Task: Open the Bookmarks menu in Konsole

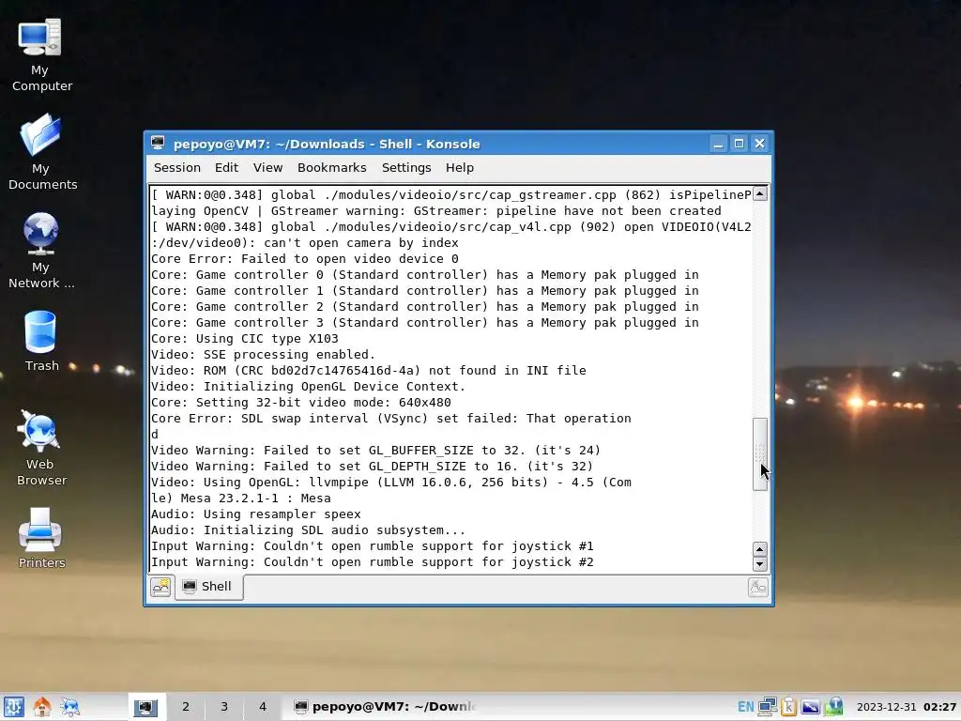Action: (x=331, y=167)
